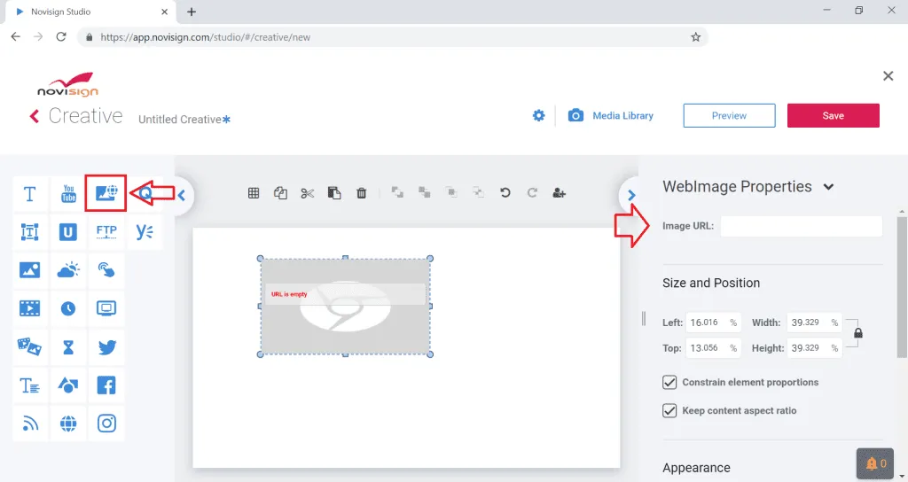Uncheck Constrain element proportions
Screen dimensions: 908x482
point(669,382)
